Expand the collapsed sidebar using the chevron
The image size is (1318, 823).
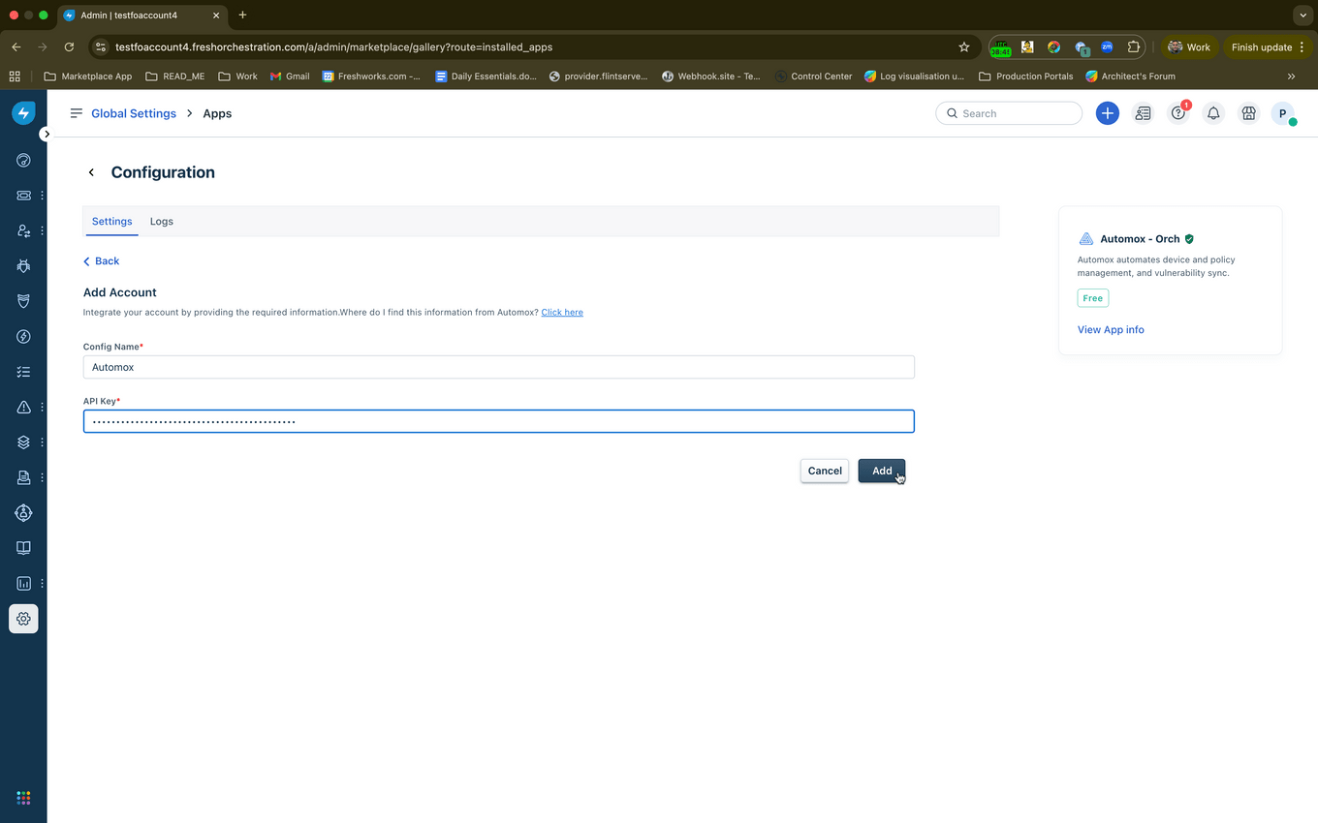tap(46, 134)
